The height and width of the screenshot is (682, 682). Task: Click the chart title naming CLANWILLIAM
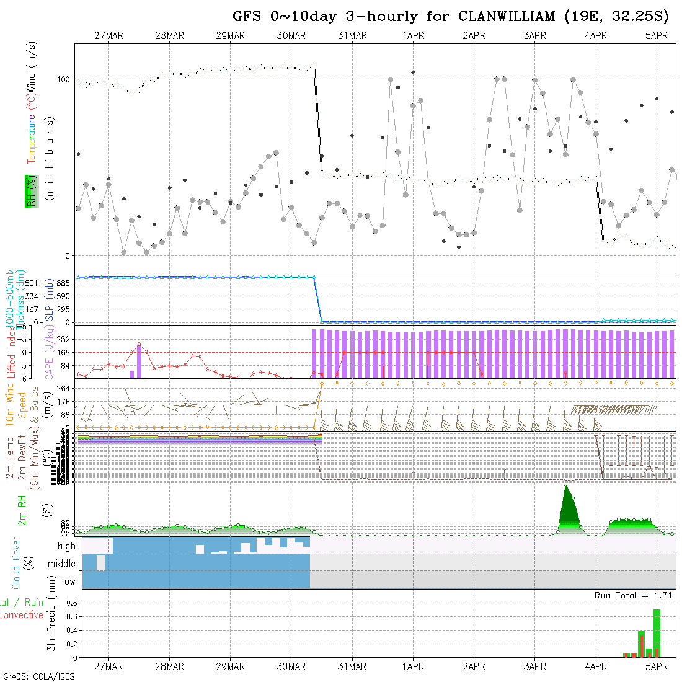(450, 17)
